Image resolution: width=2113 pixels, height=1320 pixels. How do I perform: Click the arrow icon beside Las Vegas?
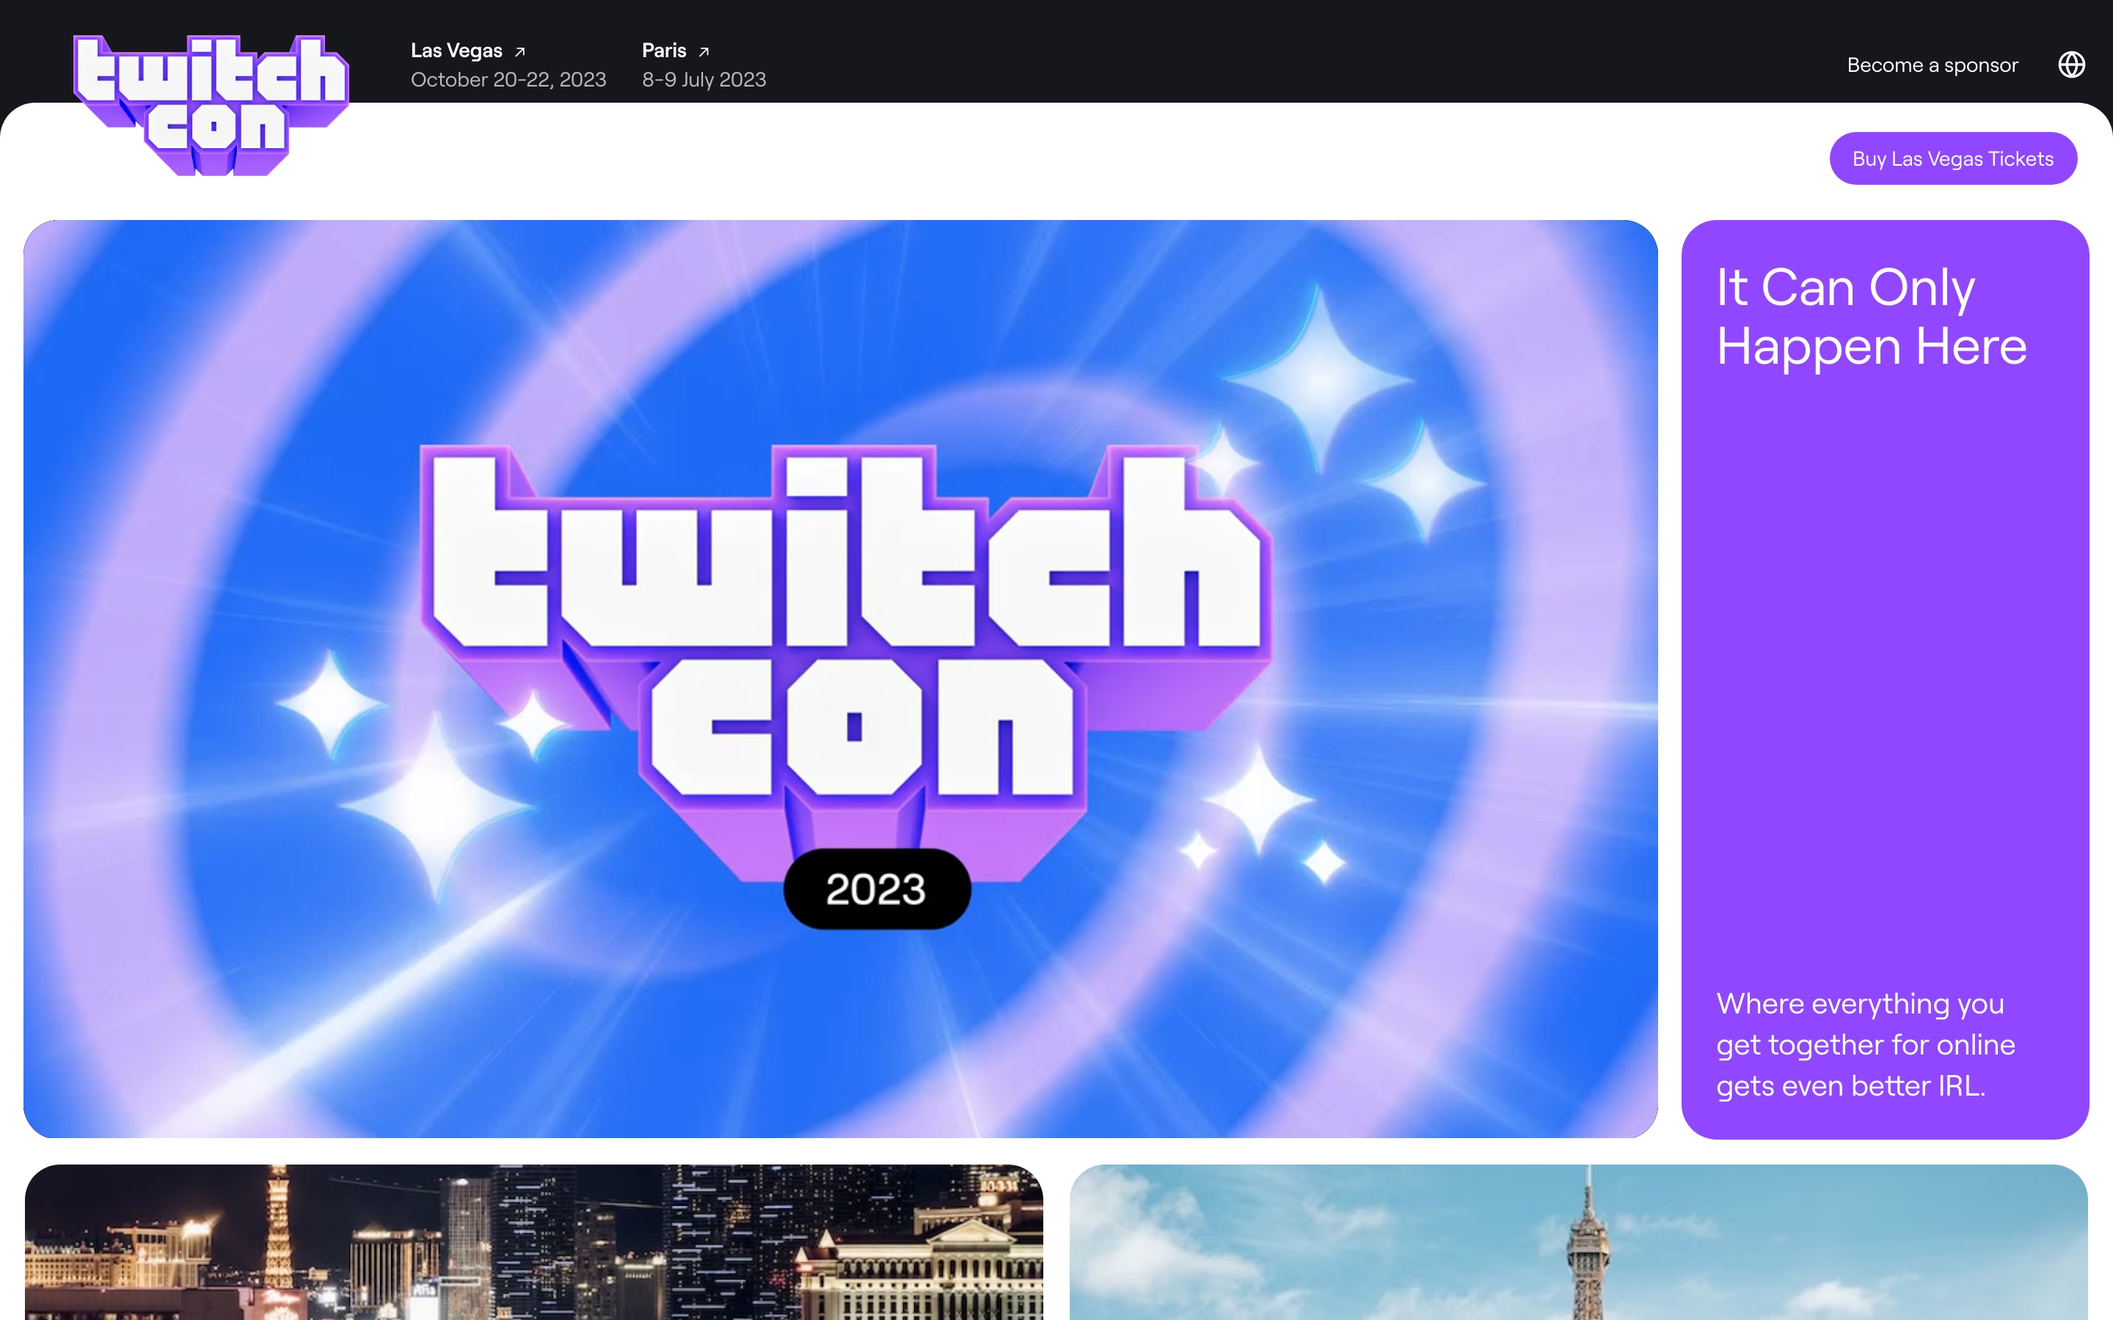(x=520, y=51)
